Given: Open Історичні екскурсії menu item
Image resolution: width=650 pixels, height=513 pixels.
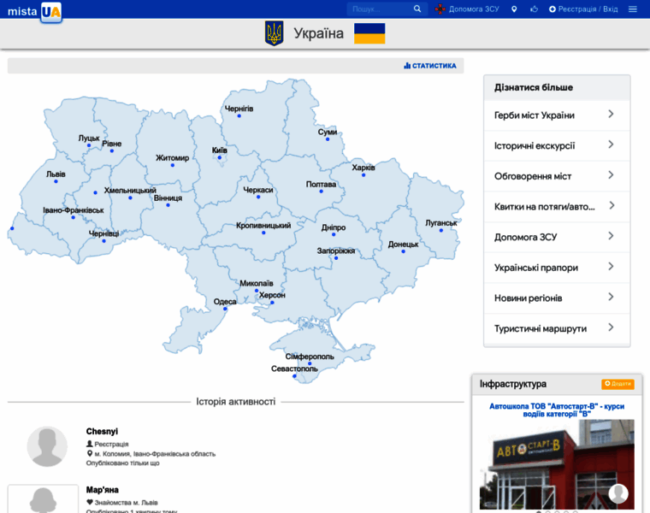Looking at the screenshot, I should coord(535,145).
